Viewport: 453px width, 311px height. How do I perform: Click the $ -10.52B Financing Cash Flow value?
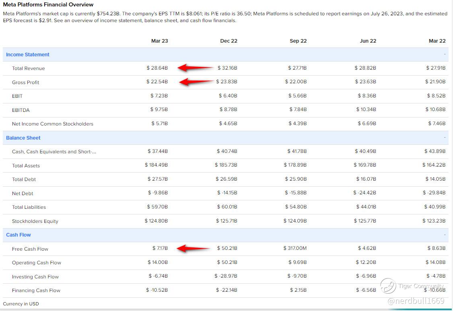click(x=157, y=290)
